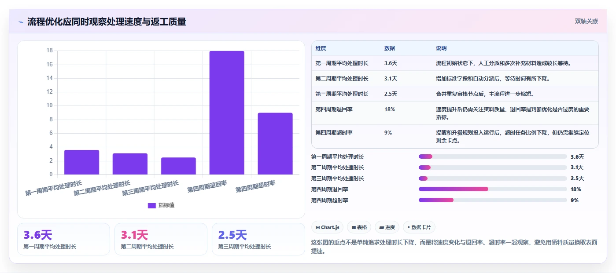Click the chart bar for 第二周期平均处理时长
This screenshot has width=616, height=273.
click(130, 164)
